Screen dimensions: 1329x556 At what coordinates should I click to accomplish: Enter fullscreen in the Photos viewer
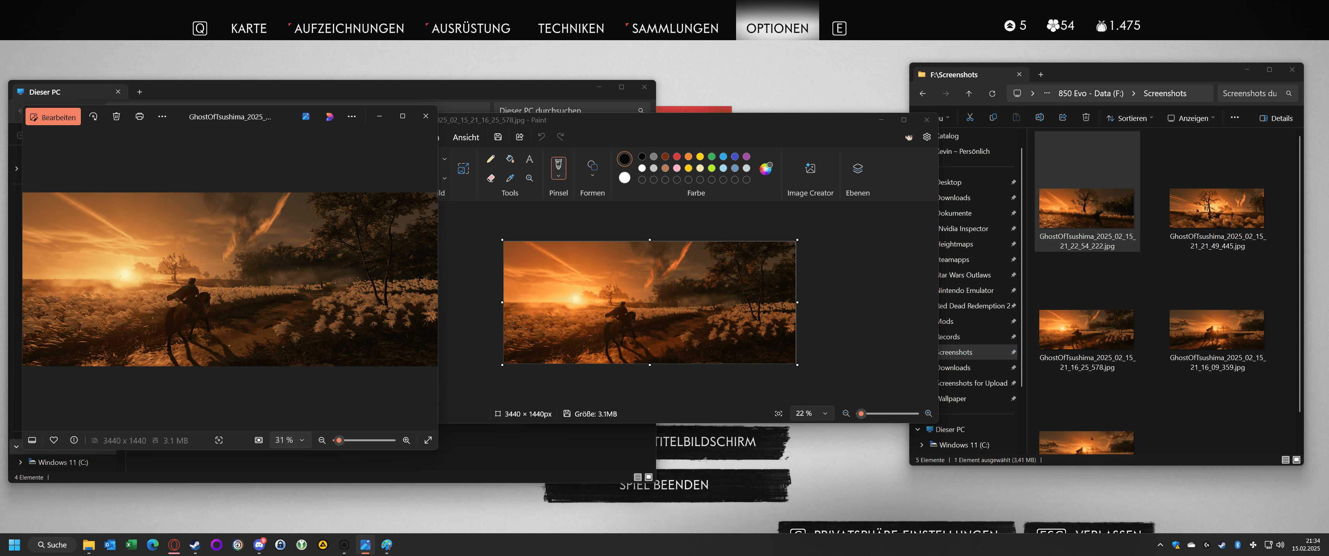coord(428,440)
